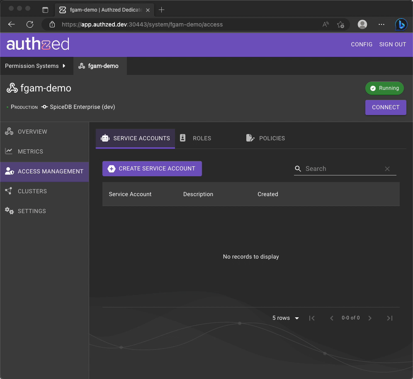Go to the last results page

tap(389, 318)
